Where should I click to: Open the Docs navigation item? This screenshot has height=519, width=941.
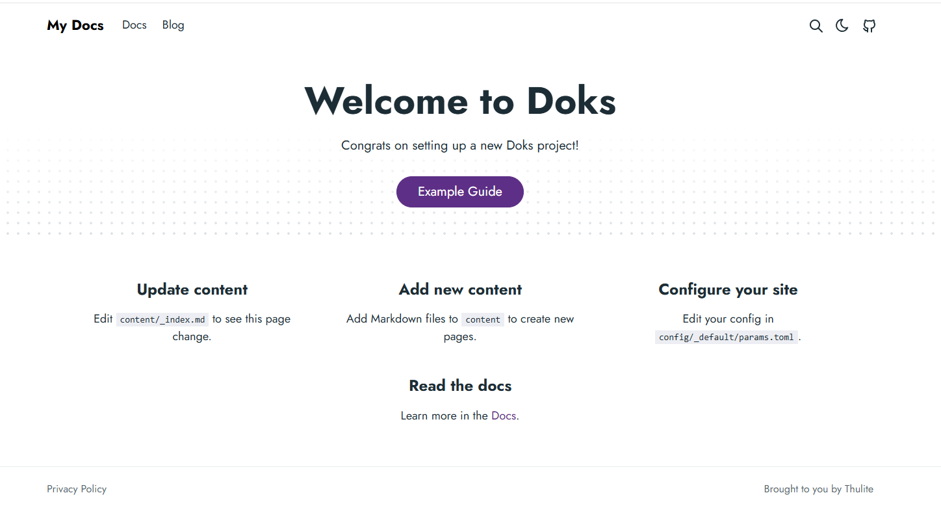135,25
